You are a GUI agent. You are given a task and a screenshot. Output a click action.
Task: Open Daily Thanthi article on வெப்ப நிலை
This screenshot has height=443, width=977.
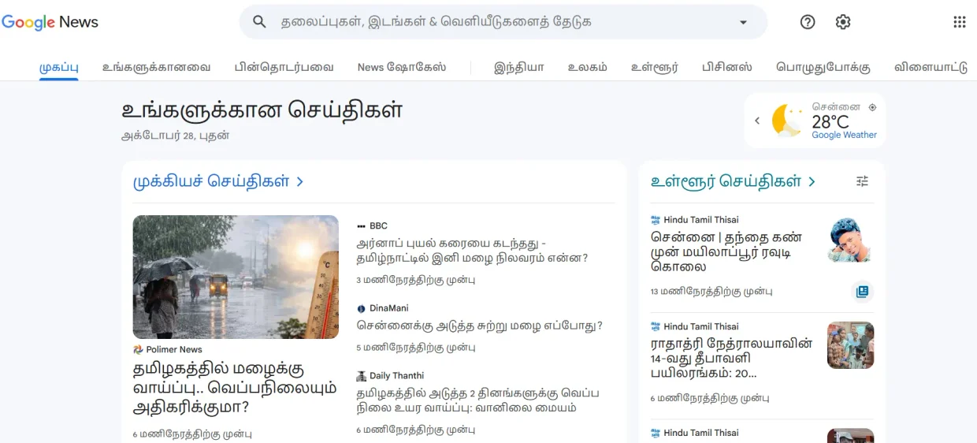pyautogui.click(x=477, y=400)
